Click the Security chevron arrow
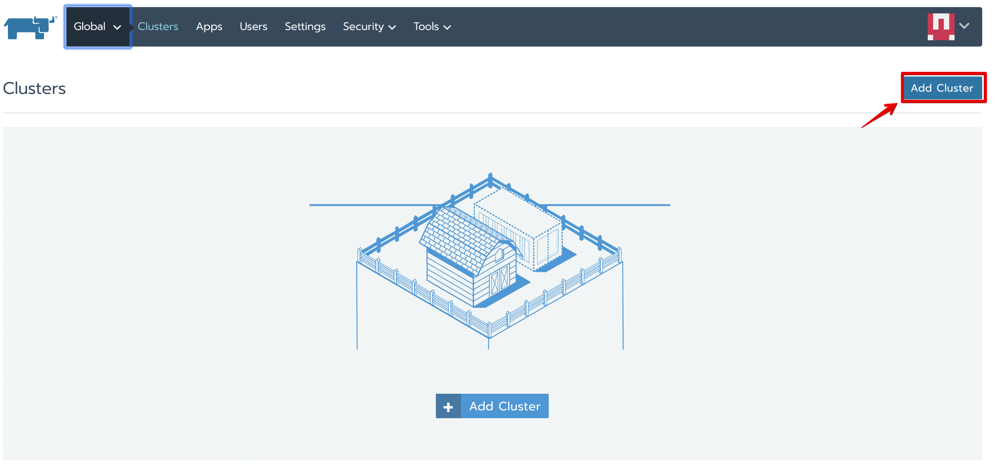This screenshot has height=475, width=998. [x=392, y=28]
